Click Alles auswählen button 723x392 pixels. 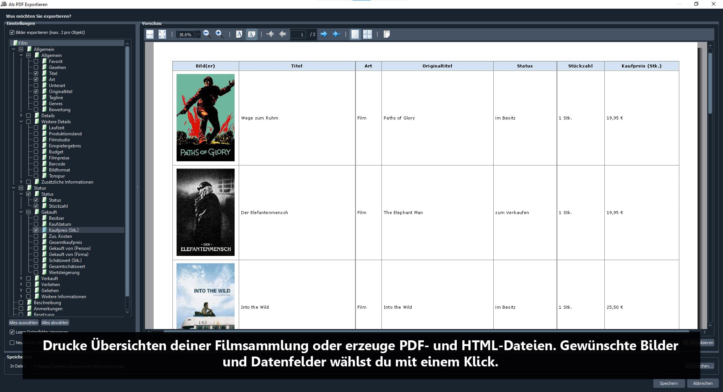click(24, 323)
